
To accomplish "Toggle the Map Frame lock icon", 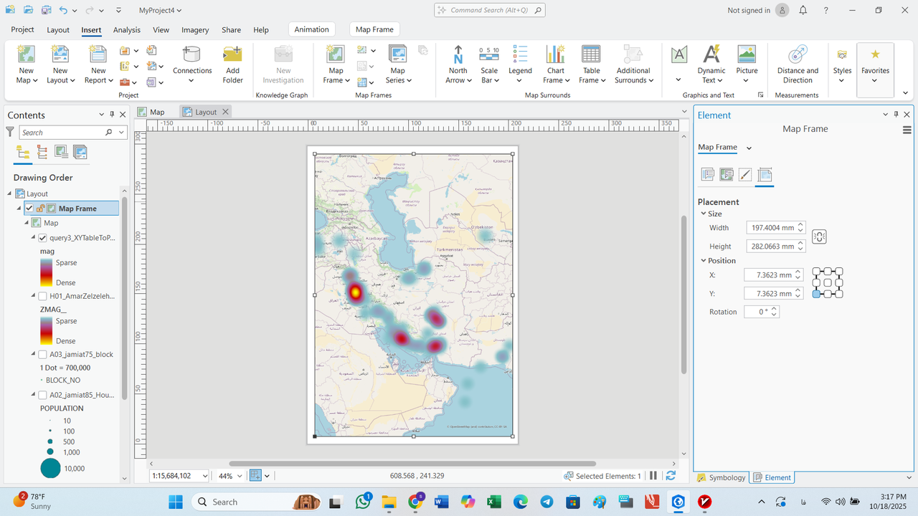I will pos(40,209).
